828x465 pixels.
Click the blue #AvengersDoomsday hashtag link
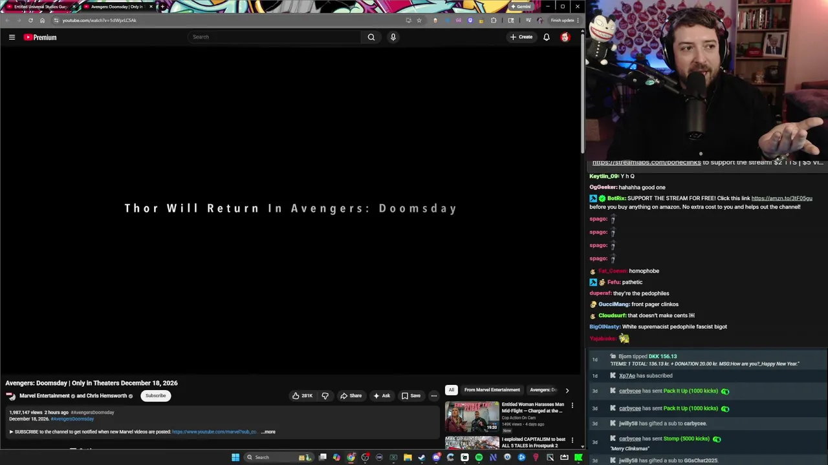(72, 419)
